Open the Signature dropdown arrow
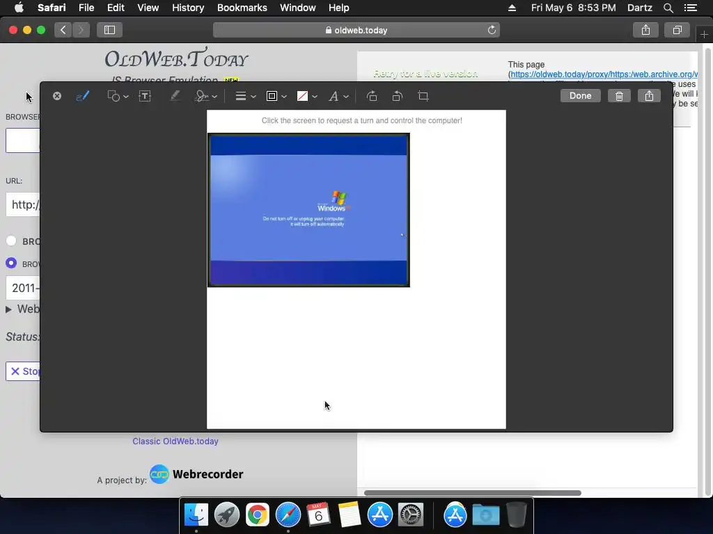Screen dimensions: 713x534 [x=214, y=96]
